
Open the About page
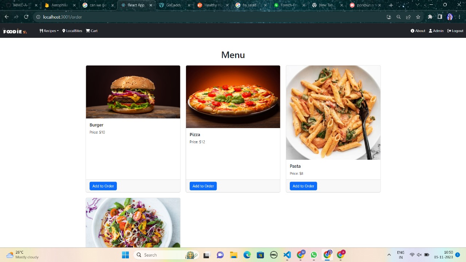click(418, 31)
